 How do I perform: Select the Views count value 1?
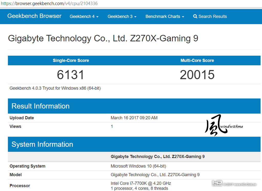coord(112,126)
